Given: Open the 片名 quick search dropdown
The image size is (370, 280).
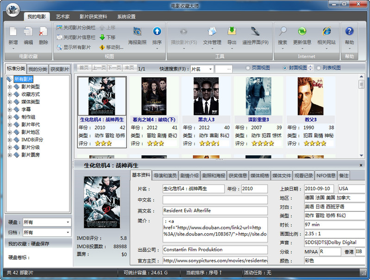Looking at the screenshot, I should point(210,69).
